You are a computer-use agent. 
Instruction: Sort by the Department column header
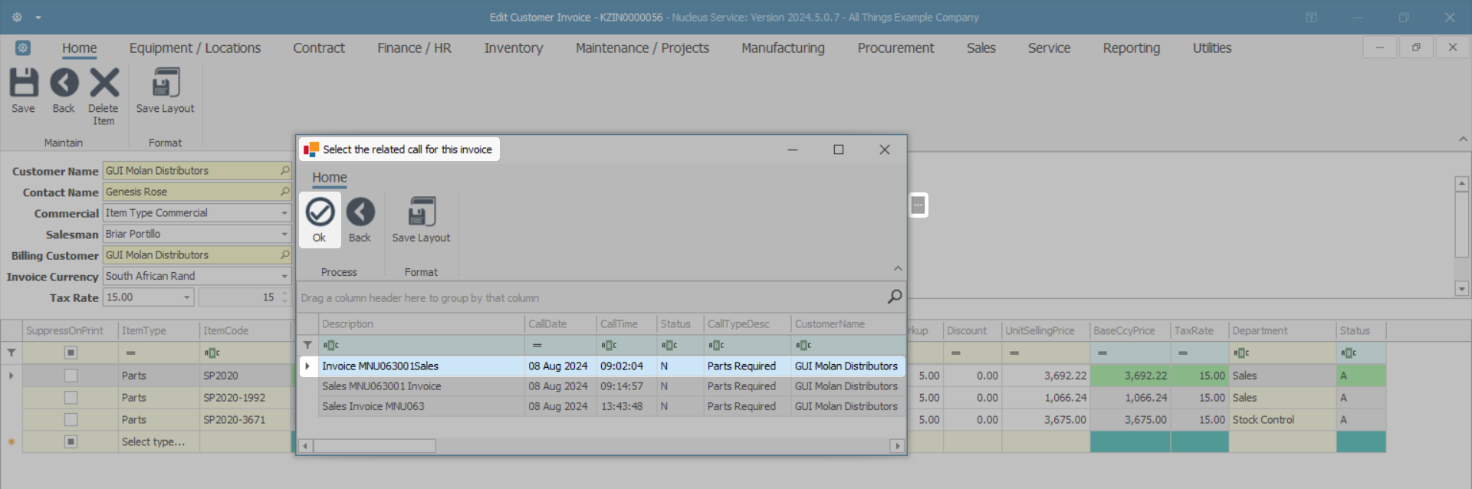click(1282, 331)
